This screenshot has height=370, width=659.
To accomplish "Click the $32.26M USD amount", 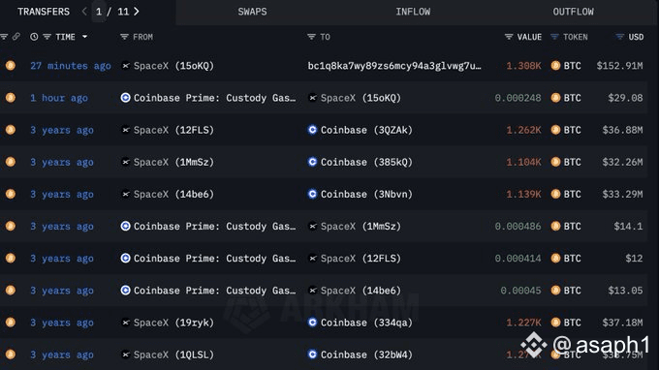I will click(622, 162).
